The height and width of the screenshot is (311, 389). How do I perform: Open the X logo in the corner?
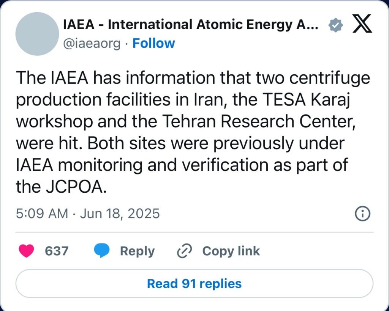point(362,24)
